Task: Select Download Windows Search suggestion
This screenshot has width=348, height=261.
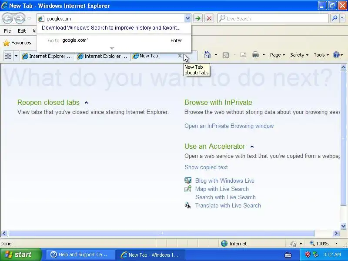Action: point(111,28)
